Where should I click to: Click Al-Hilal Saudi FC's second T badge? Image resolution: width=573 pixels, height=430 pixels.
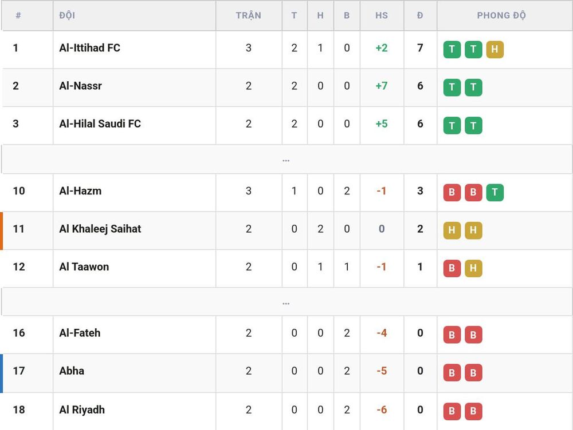click(x=473, y=125)
